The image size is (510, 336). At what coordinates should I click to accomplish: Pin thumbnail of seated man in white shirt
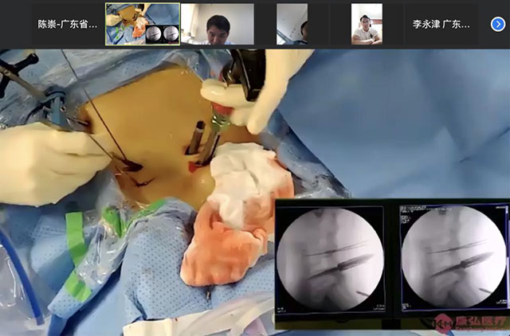[367, 24]
